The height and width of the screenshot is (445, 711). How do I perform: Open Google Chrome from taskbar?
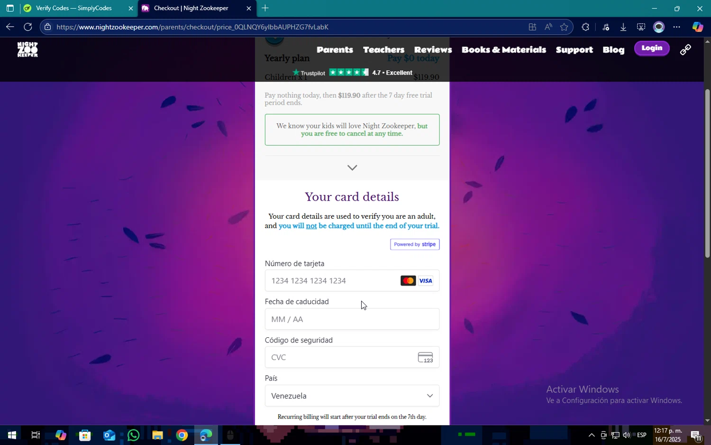(x=182, y=435)
